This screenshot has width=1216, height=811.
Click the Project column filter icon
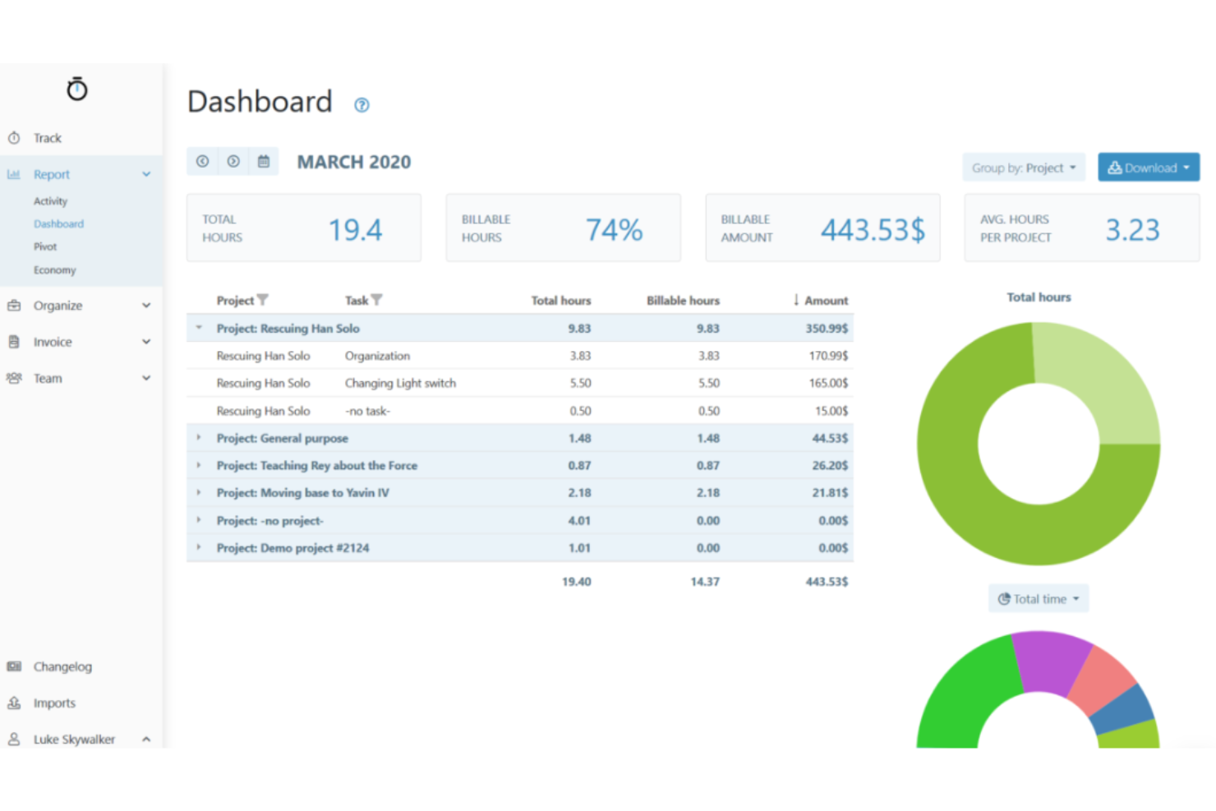[263, 300]
